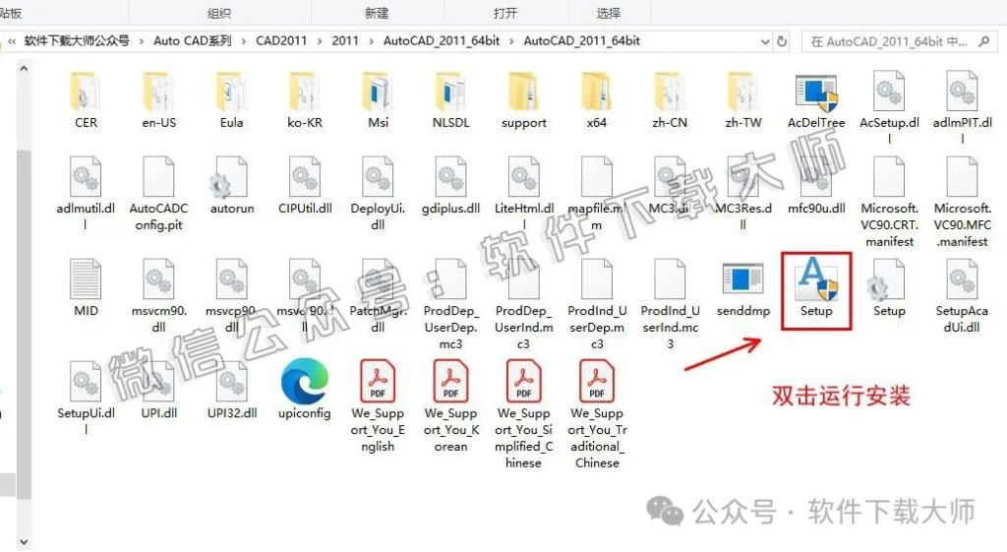Select the We_Support_You_English PDF
This screenshot has width=1007, height=552.
[x=378, y=406]
